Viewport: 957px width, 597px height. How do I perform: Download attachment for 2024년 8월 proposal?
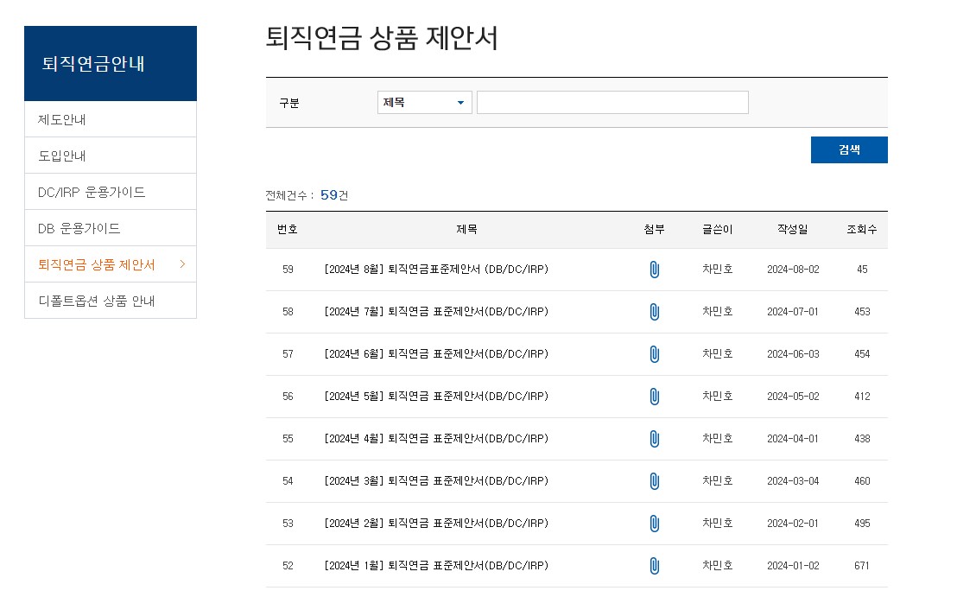654,270
